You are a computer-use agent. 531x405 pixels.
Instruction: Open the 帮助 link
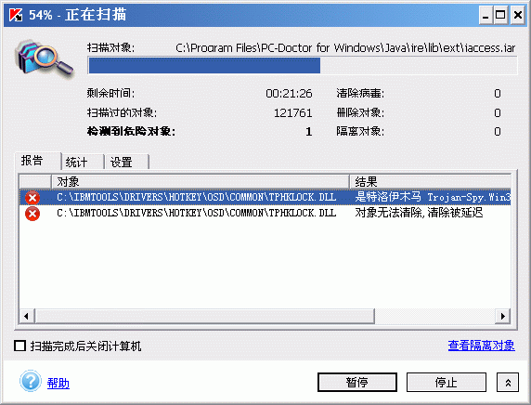pos(58,384)
